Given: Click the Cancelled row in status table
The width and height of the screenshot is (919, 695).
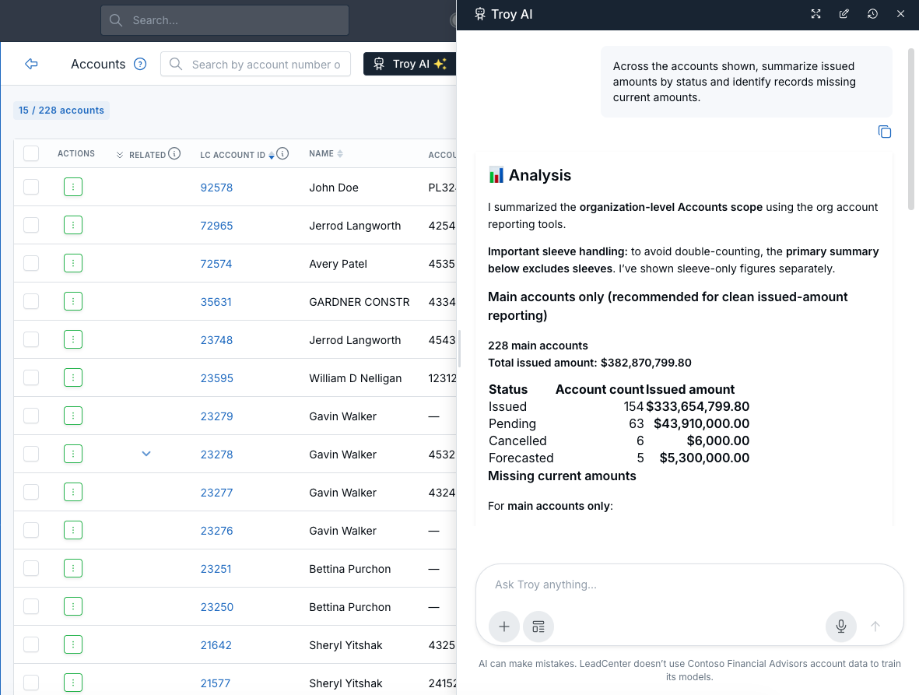Looking at the screenshot, I should coord(619,441).
